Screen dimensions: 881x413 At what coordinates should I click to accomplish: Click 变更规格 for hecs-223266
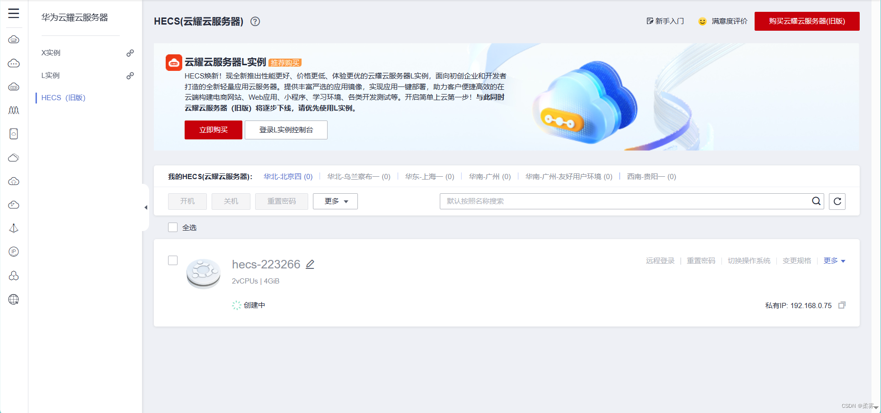tap(797, 261)
